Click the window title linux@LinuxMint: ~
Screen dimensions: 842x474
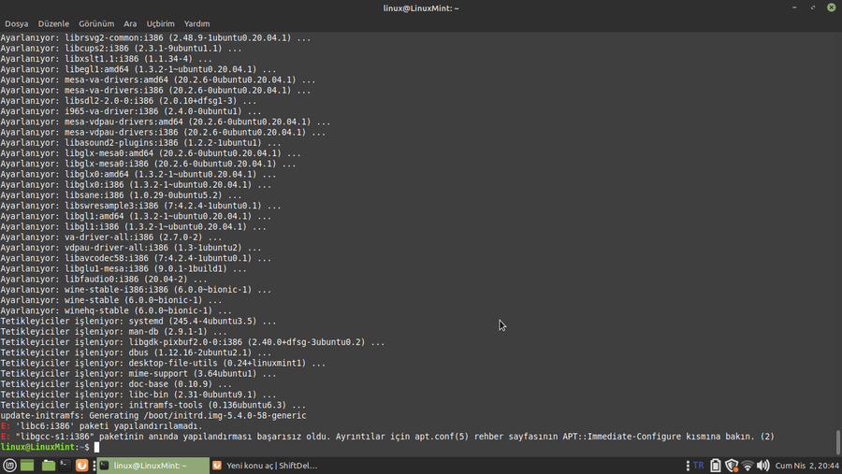(421, 8)
